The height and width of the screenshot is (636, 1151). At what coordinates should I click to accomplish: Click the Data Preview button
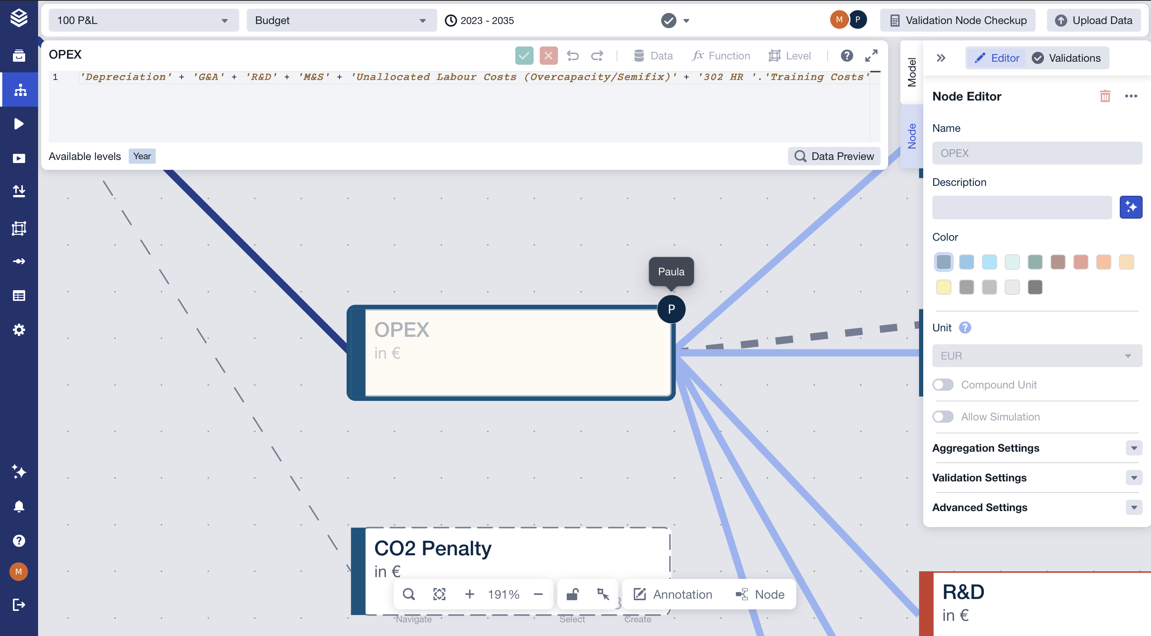[834, 156]
